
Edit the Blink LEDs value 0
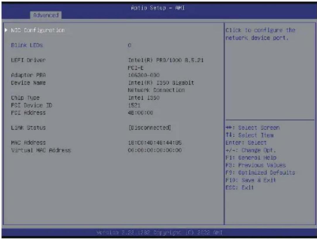pyautogui.click(x=130, y=45)
